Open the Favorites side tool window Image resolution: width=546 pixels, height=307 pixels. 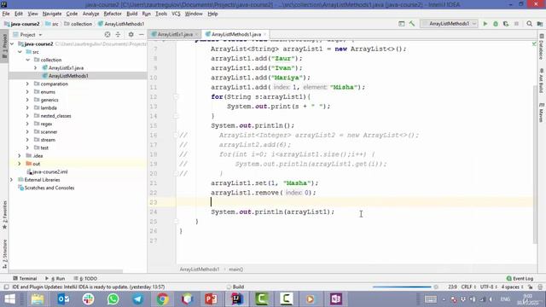4,215
